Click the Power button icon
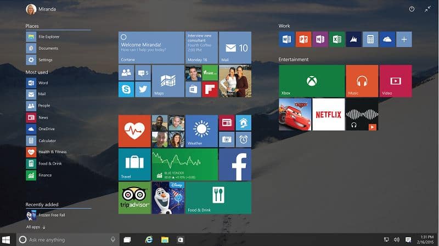Viewport: 439px width, 246px height. (412, 9)
